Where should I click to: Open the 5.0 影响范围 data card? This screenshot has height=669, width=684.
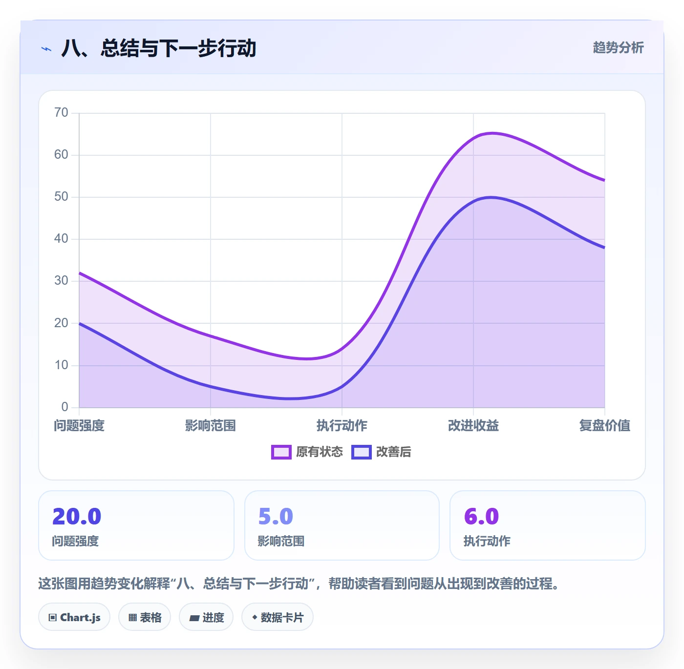342,525
